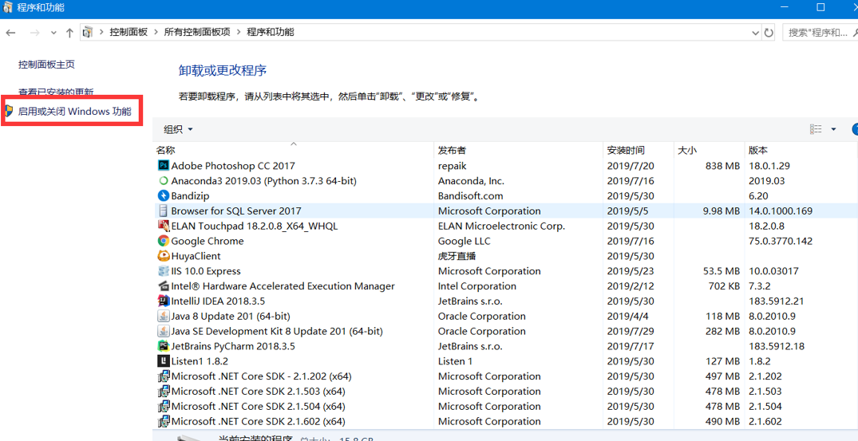Click the .NET Core SDK 2.1.202 icon
858x441 pixels.
[x=163, y=376]
